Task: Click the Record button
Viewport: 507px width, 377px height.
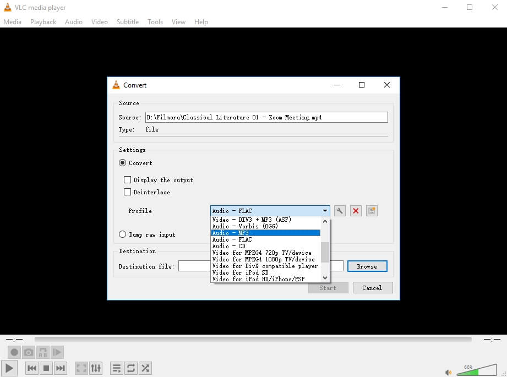Action: (x=14, y=352)
